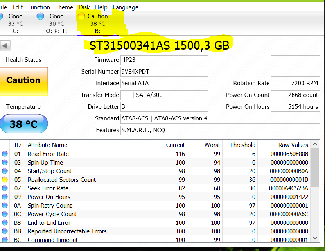Click the status dot for Start/Stop Count
Viewport: 325px width, 251px height.
click(5, 171)
